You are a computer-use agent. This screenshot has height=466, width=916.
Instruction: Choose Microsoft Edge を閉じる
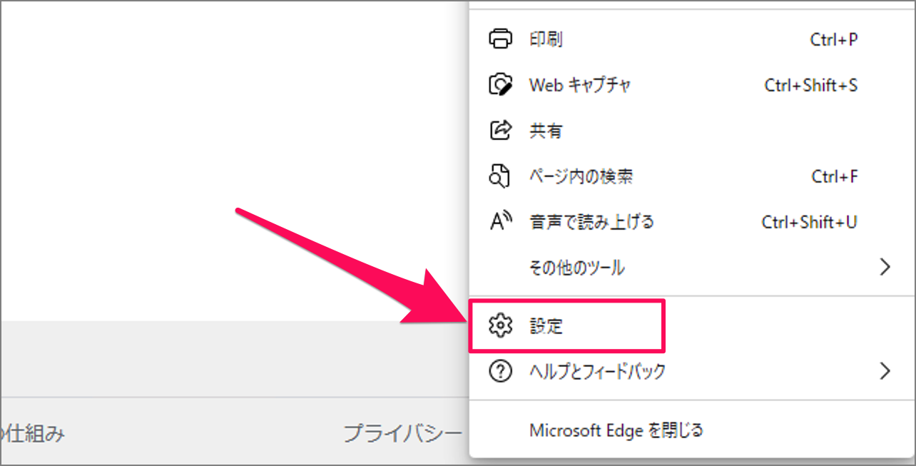click(x=616, y=430)
